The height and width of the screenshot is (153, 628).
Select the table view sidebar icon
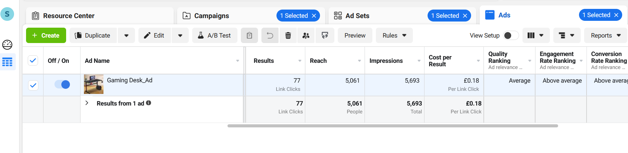pos(7,62)
